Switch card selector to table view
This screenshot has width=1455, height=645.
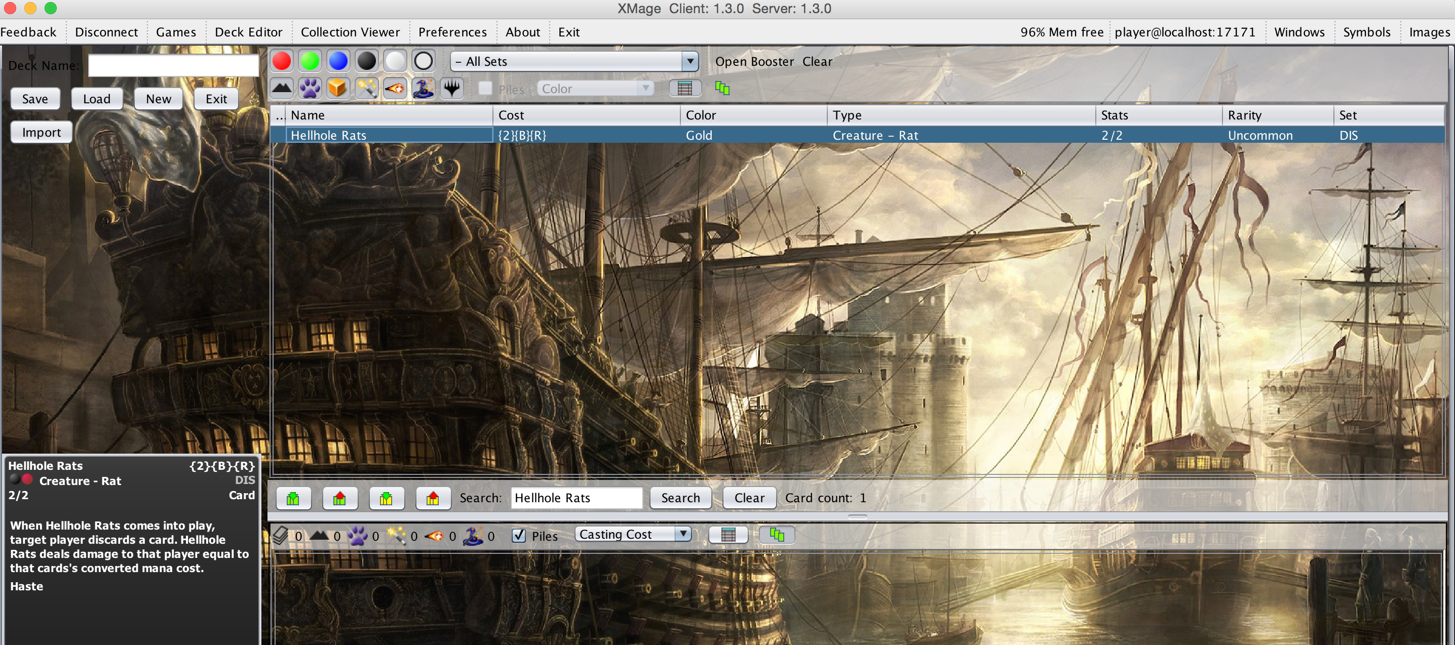(x=684, y=89)
